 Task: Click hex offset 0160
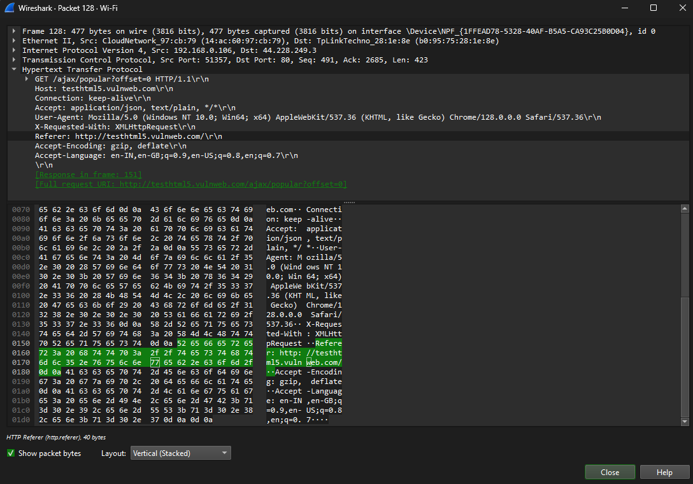point(21,353)
